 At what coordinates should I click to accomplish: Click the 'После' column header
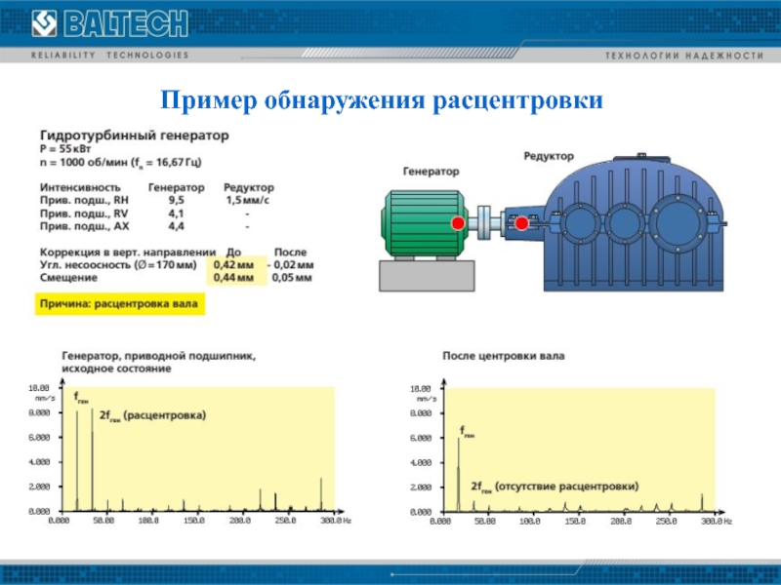tap(290, 253)
